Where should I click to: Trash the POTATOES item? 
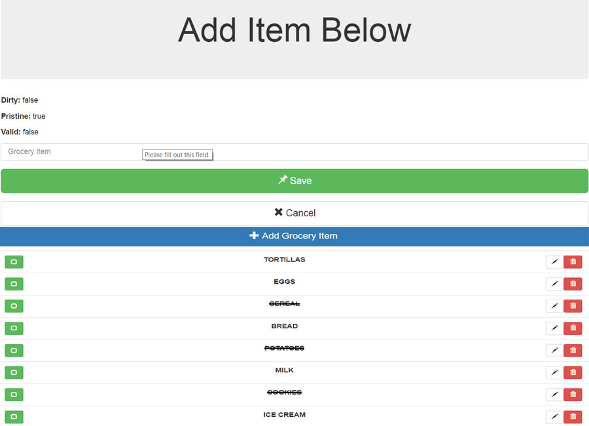pos(573,350)
